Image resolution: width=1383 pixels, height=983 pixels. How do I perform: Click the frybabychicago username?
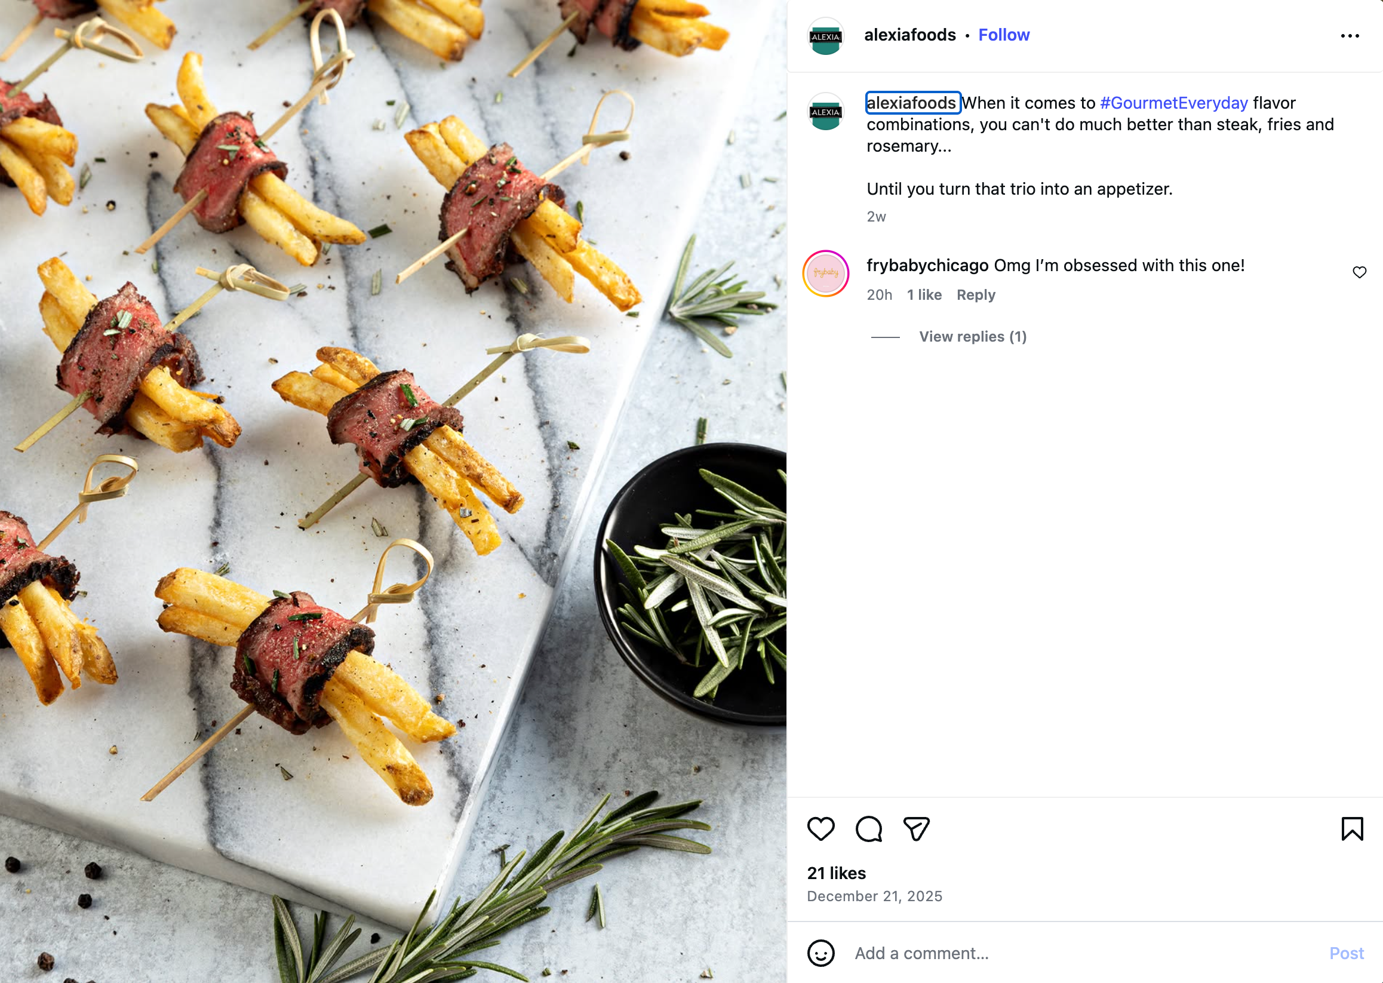pyautogui.click(x=927, y=265)
